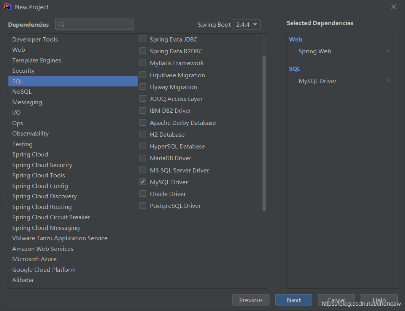Viewport: 405px width, 311px height.
Task: Enable PostgreSQL Driver checkbox
Action: click(143, 206)
